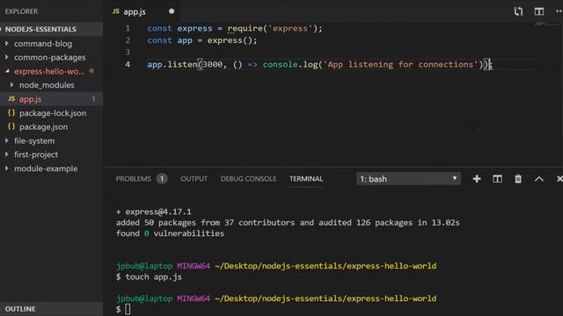Image resolution: width=563 pixels, height=316 pixels.
Task: Click the unsaved dot on app.js tab
Action: [172, 11]
